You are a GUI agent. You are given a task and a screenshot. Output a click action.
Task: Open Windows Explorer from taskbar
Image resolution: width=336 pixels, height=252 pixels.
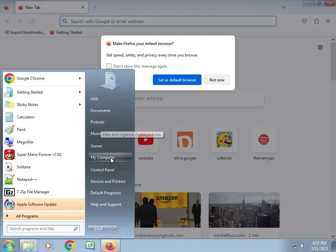pyautogui.click(x=28, y=245)
